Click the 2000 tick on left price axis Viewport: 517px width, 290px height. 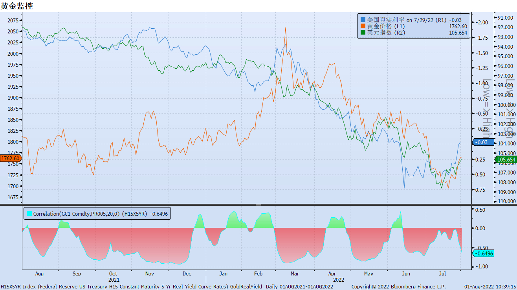tap(13, 53)
